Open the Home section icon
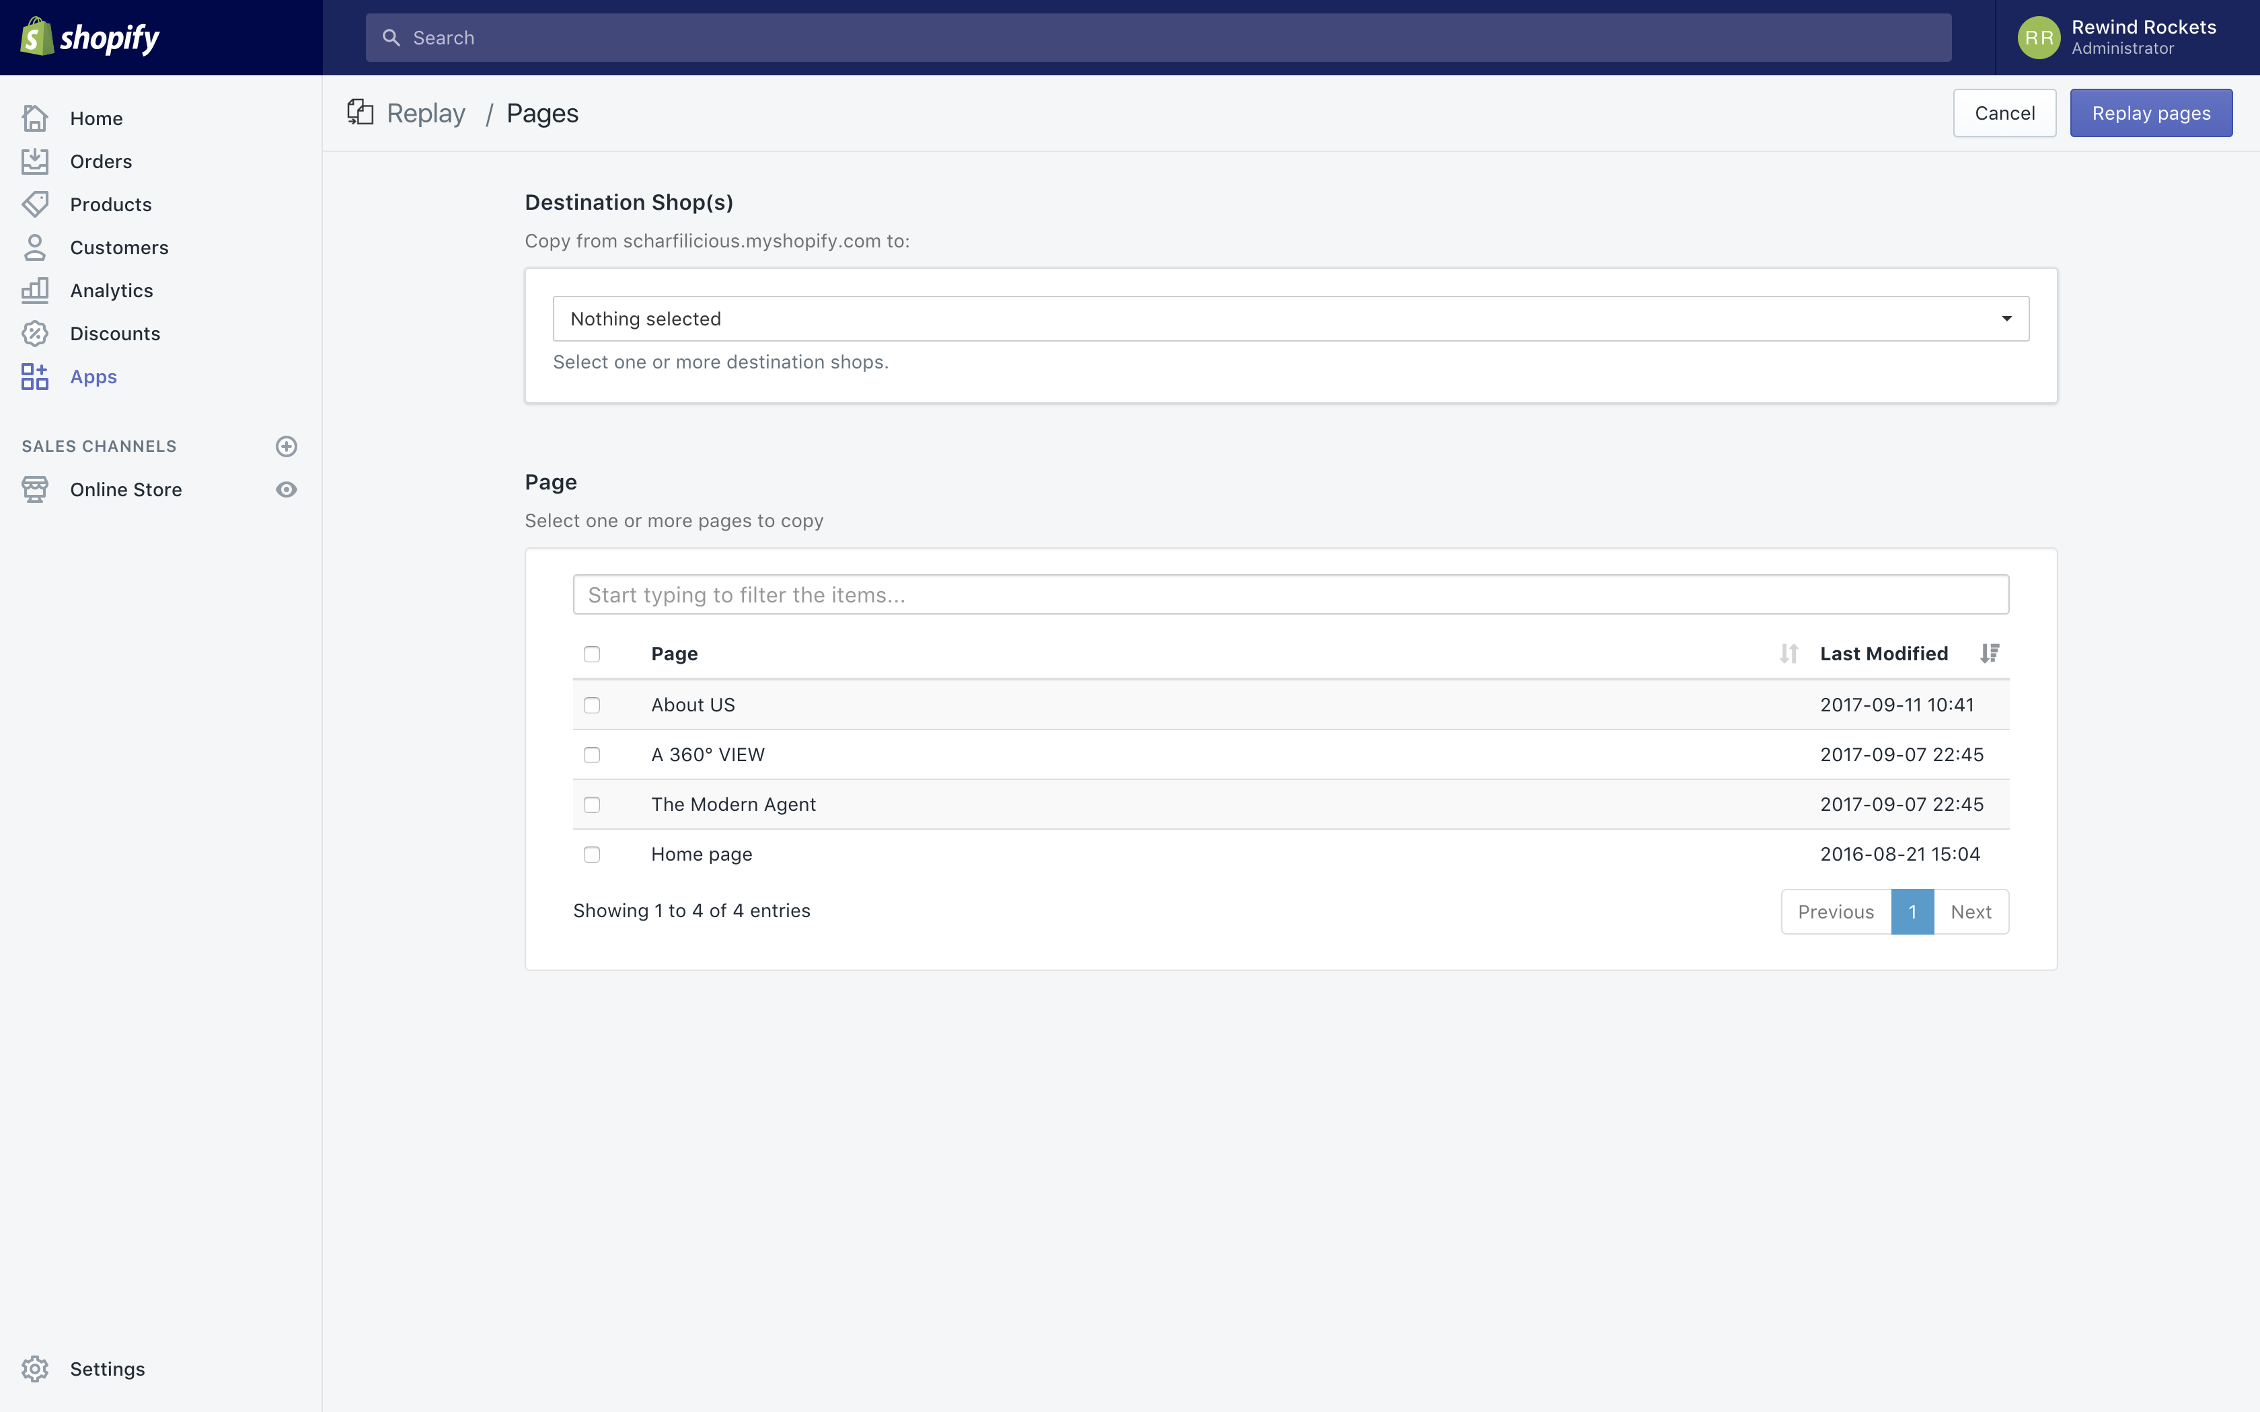This screenshot has width=2260, height=1412. 36,118
